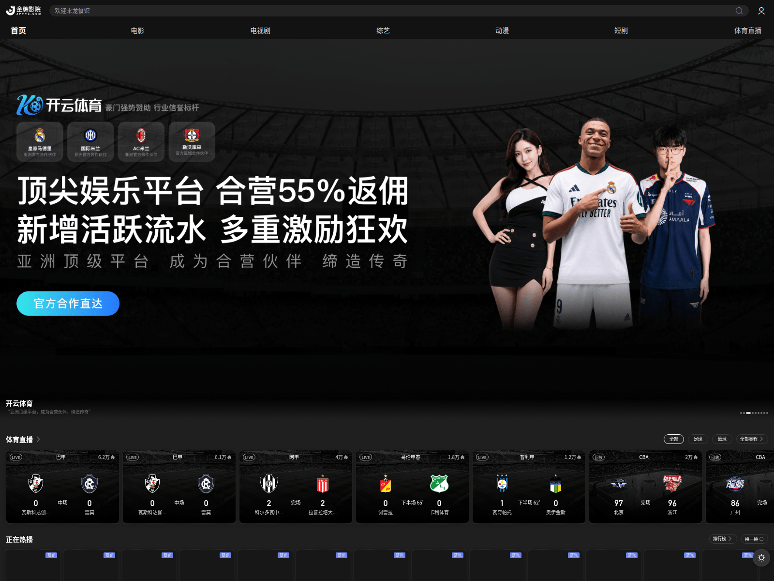The width and height of the screenshot is (774, 581).
Task: Open the 智利甲 live match card
Action: pyautogui.click(x=529, y=487)
